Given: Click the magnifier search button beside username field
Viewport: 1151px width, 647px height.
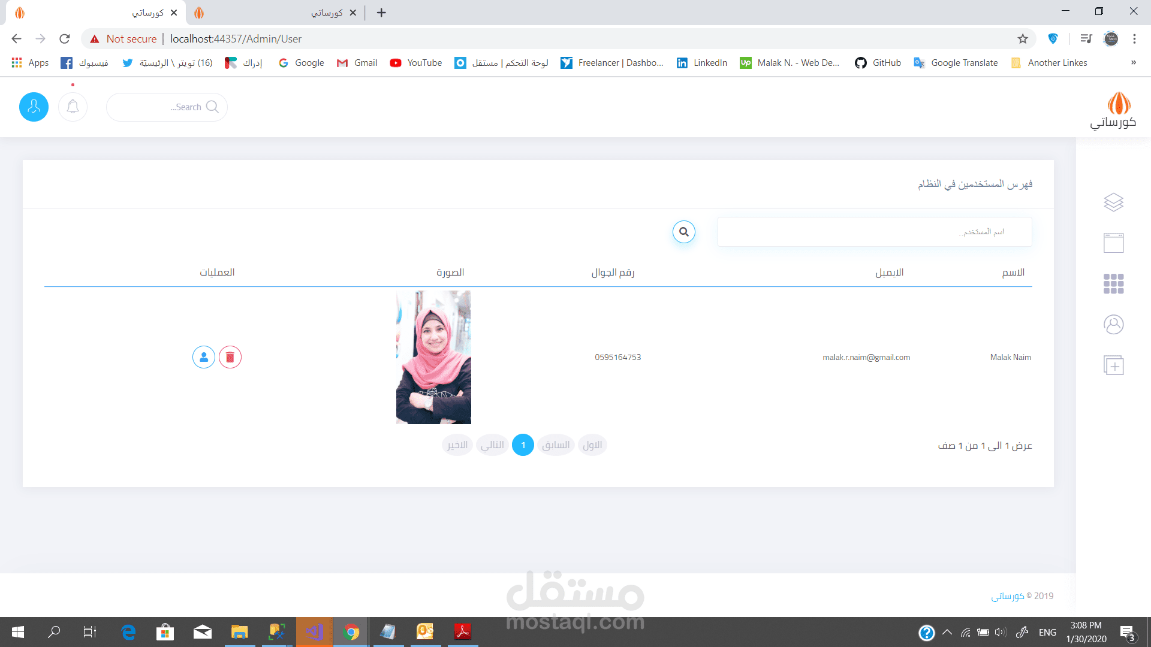Looking at the screenshot, I should (x=683, y=232).
